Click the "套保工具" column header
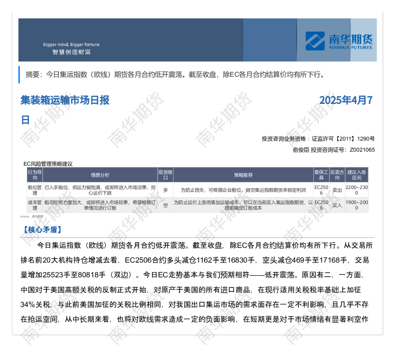The image size is (395, 347). [x=321, y=175]
